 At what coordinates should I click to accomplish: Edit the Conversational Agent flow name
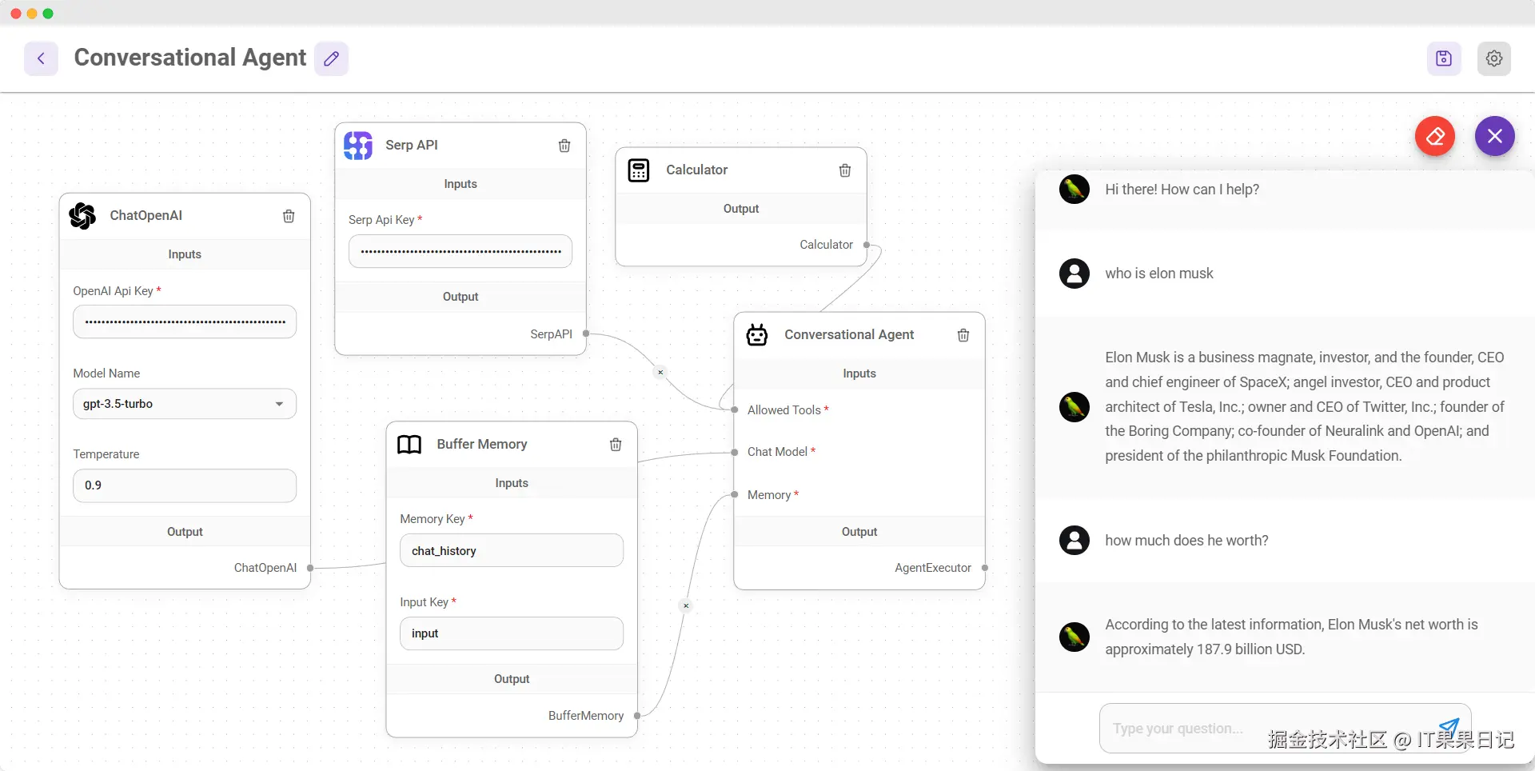(331, 58)
